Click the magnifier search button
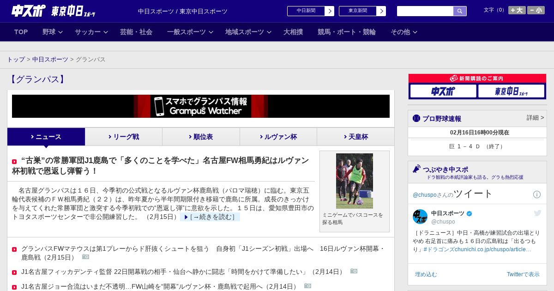Image resolution: width=554 pixels, height=291 pixels. click(x=460, y=11)
